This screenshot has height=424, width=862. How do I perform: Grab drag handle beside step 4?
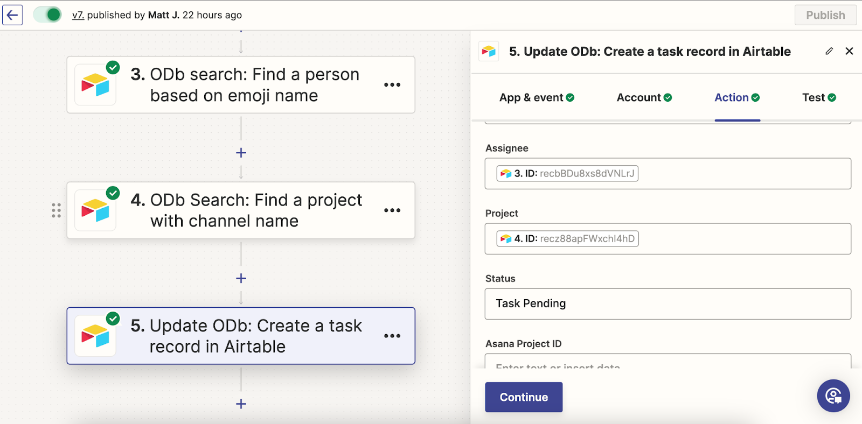tap(56, 210)
